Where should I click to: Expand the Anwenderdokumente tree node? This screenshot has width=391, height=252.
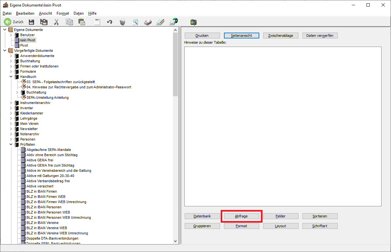[x=11, y=56]
